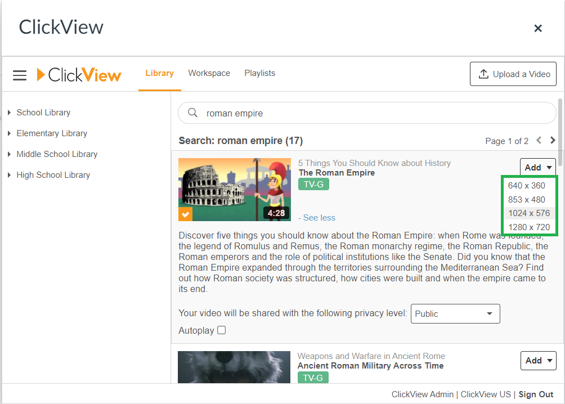565x404 pixels.
Task: Click the ClickView US footer text
Action: click(486, 394)
